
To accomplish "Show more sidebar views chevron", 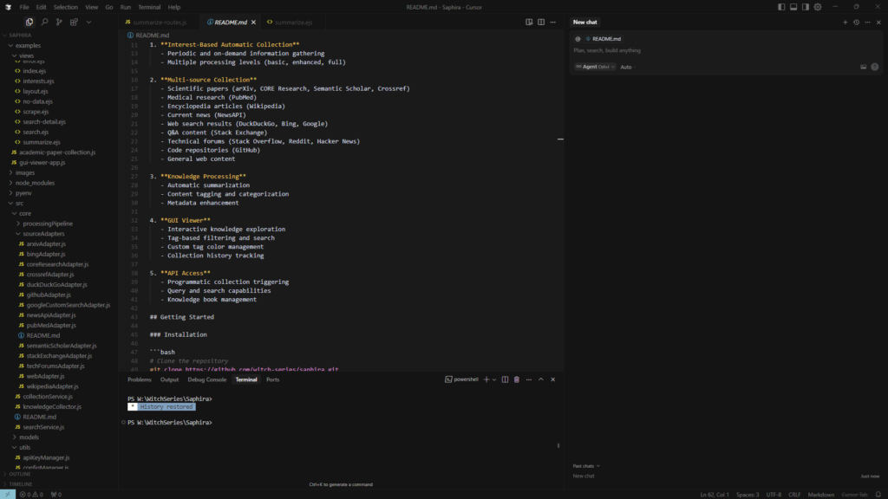I will [x=89, y=22].
